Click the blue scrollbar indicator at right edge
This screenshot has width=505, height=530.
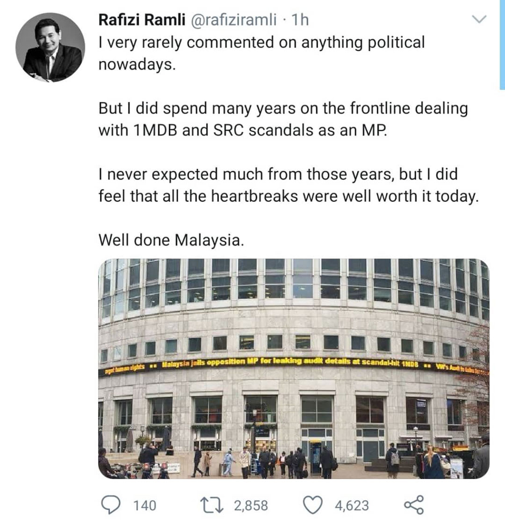pos(502,44)
